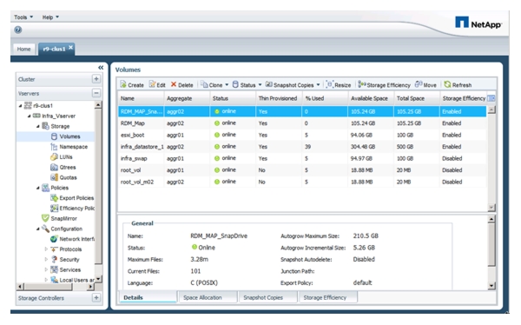Open Namespace in the tree
Screen dimensions: 521x325
69,147
